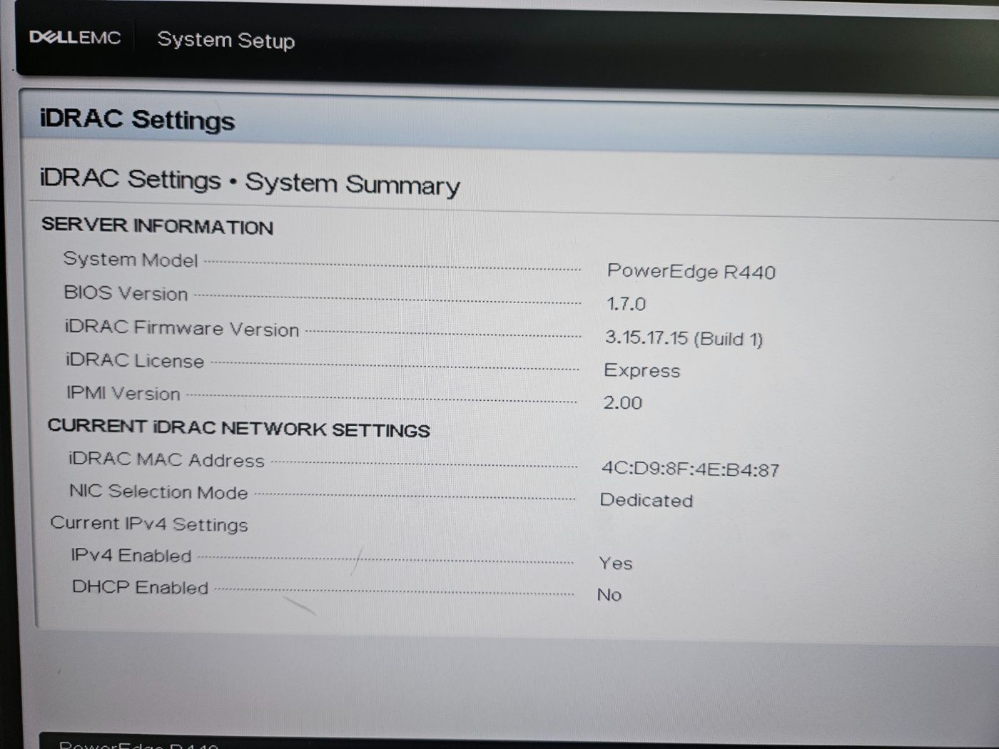The image size is (999, 749).
Task: Click the System Setup title
Action: (225, 40)
